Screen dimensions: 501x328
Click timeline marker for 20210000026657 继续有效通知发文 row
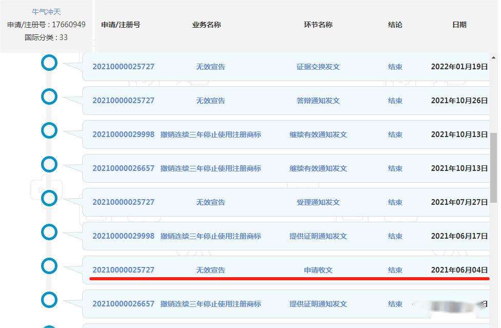click(x=49, y=164)
